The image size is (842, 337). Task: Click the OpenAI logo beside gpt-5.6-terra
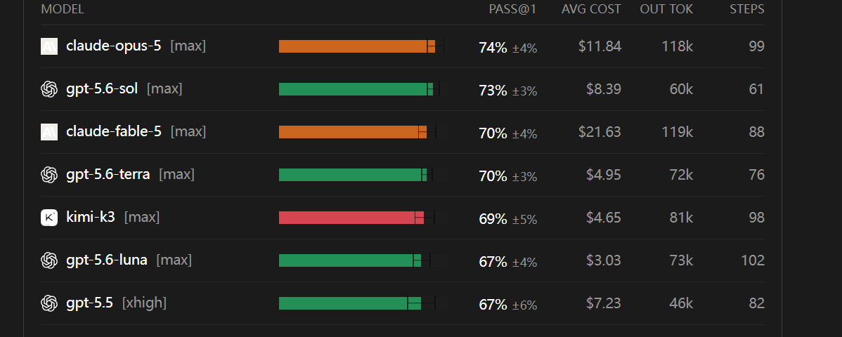click(x=49, y=175)
